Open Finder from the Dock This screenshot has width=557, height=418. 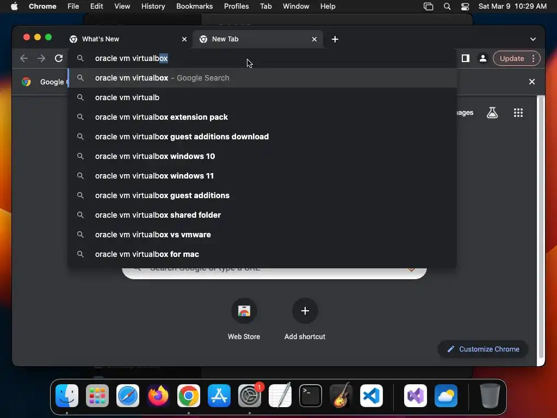(67, 396)
